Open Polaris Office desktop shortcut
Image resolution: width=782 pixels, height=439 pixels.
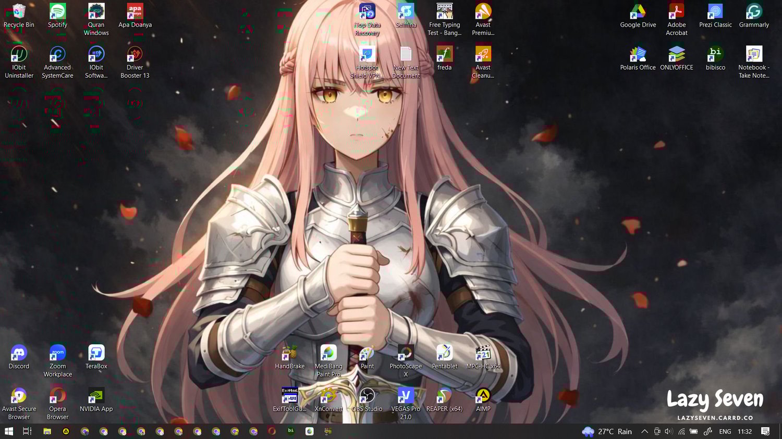point(638,59)
